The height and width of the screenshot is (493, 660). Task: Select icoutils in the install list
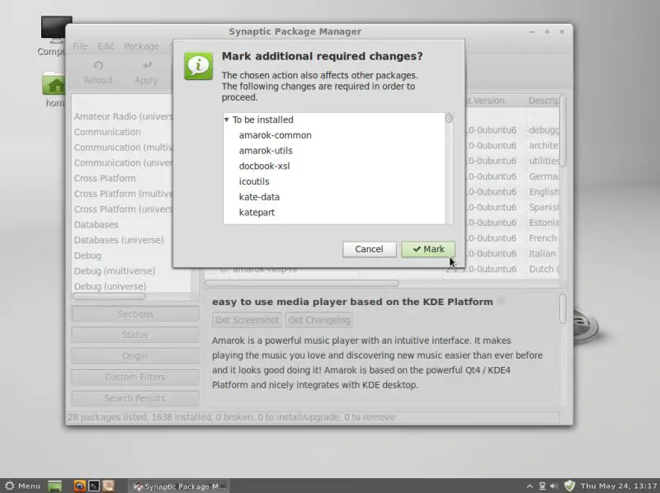[254, 181]
